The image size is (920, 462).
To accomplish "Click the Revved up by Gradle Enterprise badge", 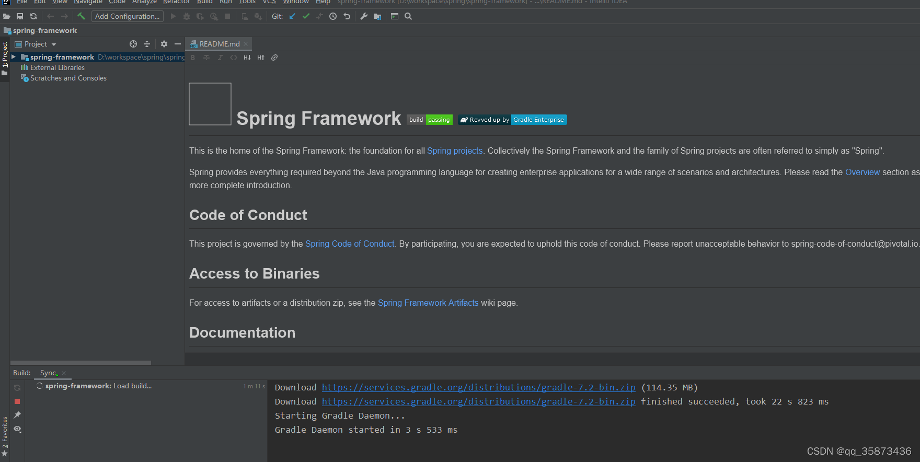I will point(512,120).
